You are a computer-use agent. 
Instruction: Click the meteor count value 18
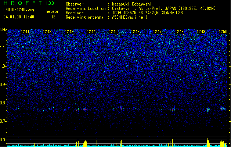(53, 17)
